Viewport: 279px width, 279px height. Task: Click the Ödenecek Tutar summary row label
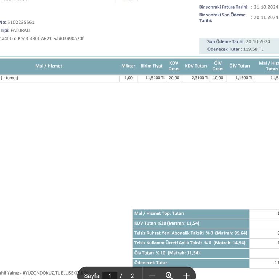(150, 263)
